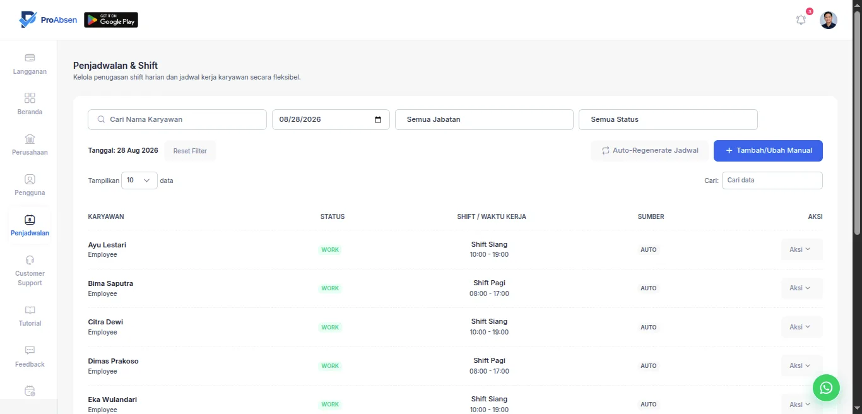This screenshot has width=862, height=414.
Task: Sort by SHIFT / WAKTU KERJA header
Action: click(x=492, y=216)
